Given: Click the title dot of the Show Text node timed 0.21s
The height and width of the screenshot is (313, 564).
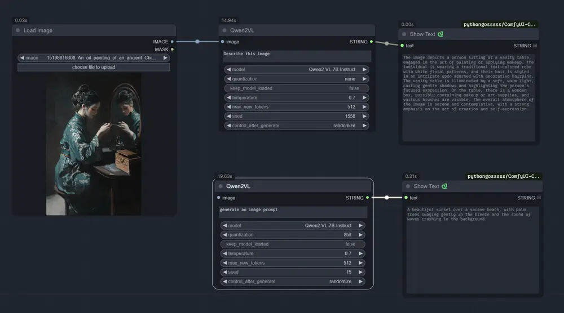Looking at the screenshot, I should 408,186.
